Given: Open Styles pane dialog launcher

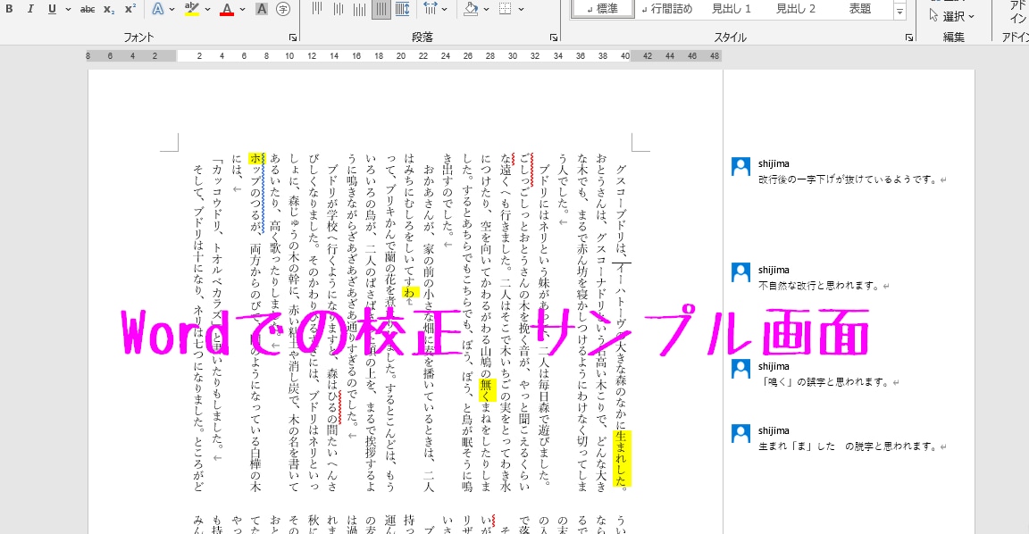Looking at the screenshot, I should click(x=909, y=38).
